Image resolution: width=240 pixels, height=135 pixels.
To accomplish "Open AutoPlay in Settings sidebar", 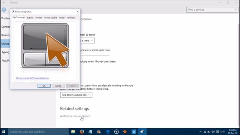I will pyautogui.click(x=6, y=61).
